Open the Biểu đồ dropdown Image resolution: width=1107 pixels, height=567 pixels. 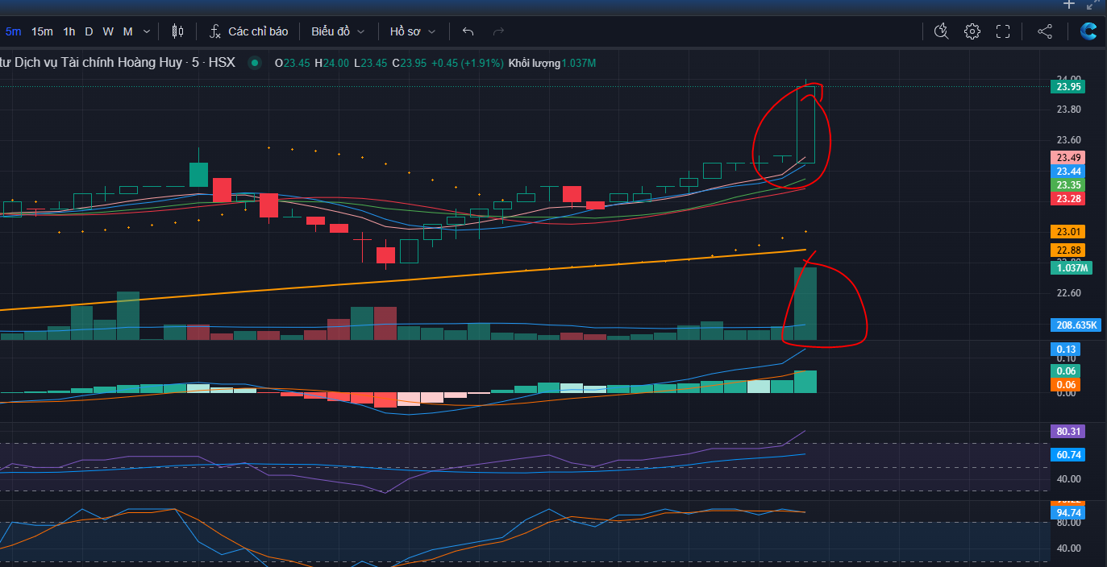[x=338, y=31]
